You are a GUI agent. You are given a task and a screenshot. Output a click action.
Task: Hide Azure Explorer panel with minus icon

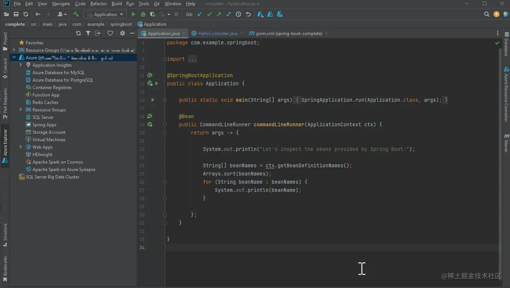[132, 33]
